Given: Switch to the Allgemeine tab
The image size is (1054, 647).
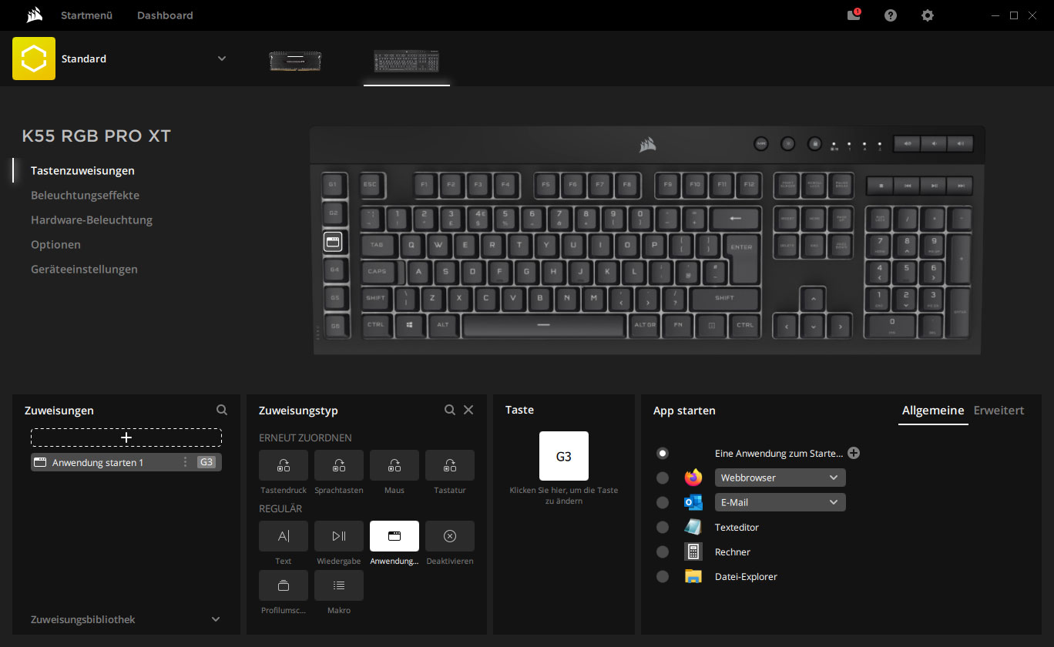Looking at the screenshot, I should tap(933, 411).
